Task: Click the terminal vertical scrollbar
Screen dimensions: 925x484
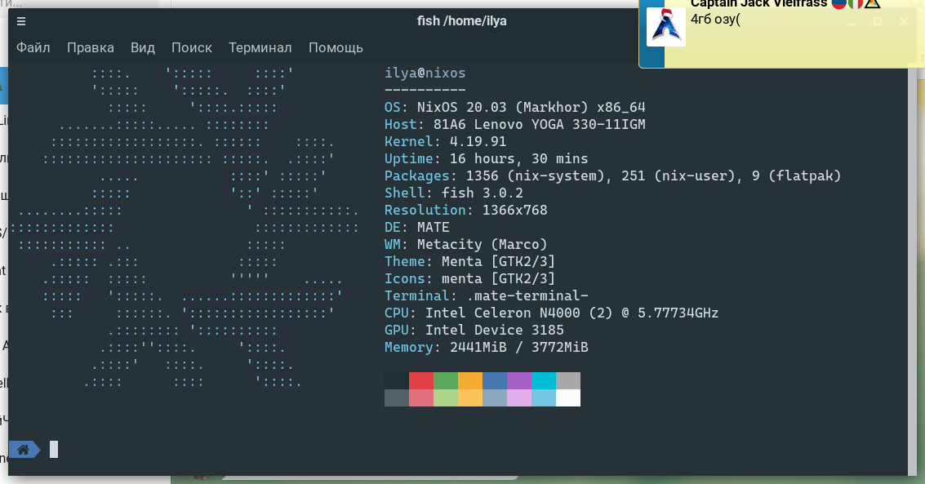Action: (913, 269)
